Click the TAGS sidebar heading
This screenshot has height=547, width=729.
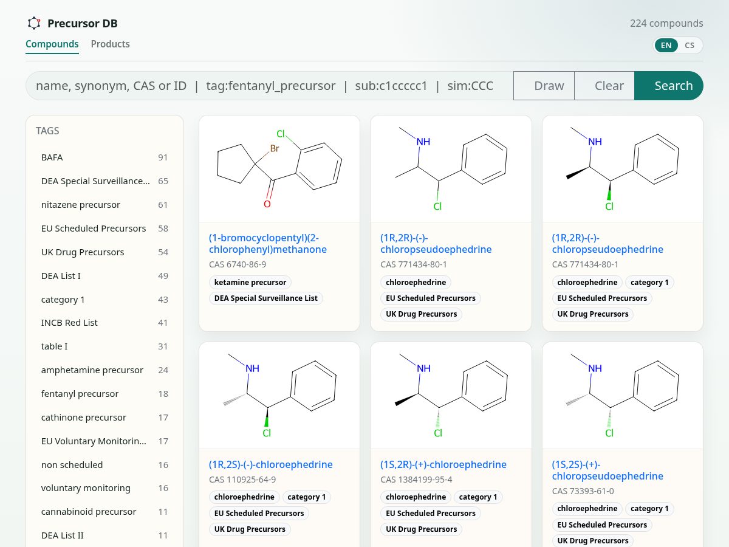pyautogui.click(x=47, y=131)
